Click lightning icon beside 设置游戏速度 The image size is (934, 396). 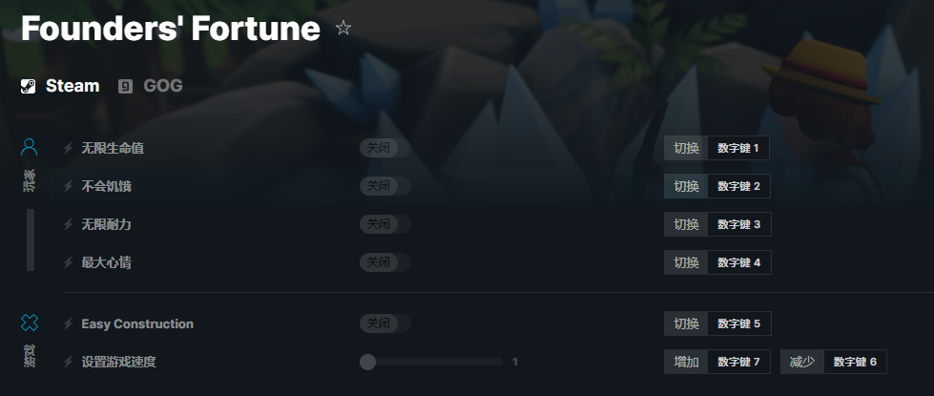(x=69, y=362)
